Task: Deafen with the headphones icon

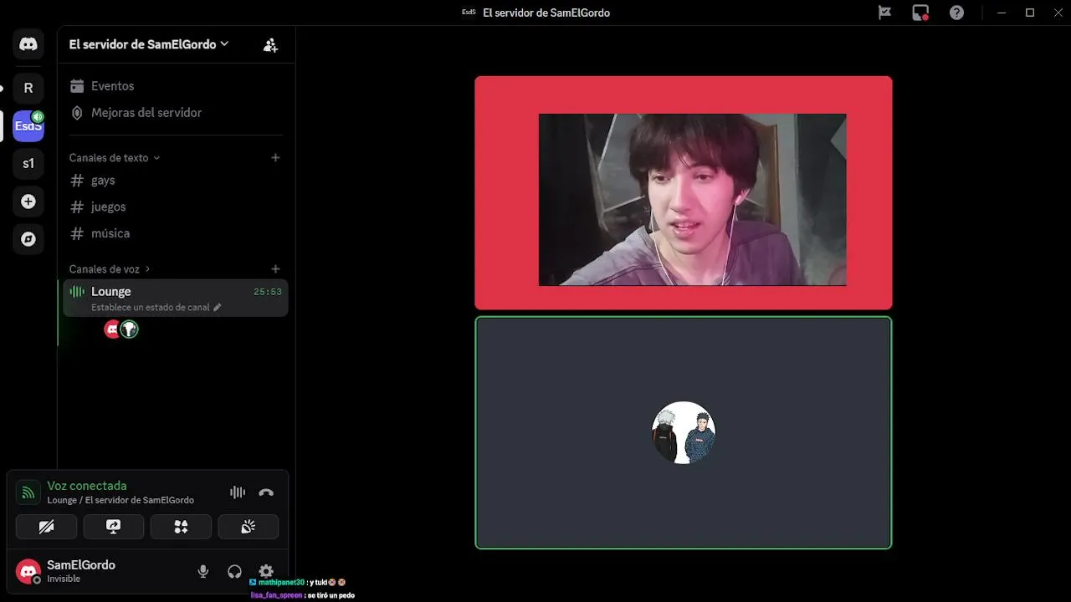Action: 234,572
